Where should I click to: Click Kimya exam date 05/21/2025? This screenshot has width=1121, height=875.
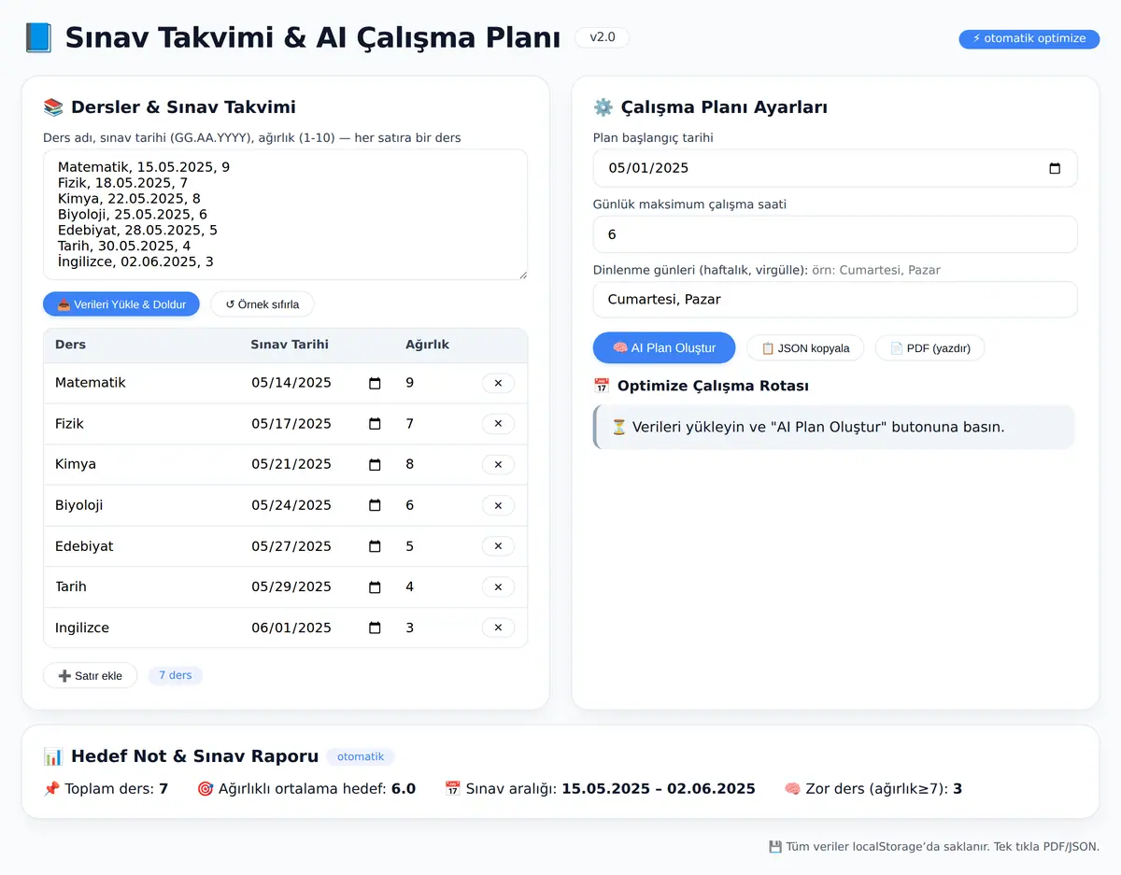291,464
